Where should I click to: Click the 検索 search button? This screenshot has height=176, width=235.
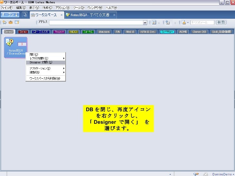(221, 23)
